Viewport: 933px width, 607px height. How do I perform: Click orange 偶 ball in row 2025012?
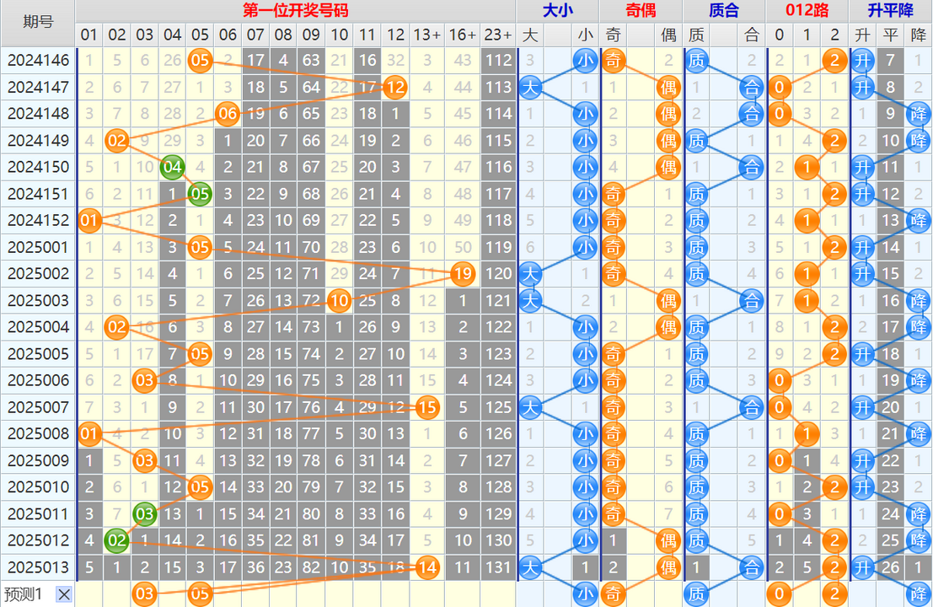pyautogui.click(x=668, y=540)
